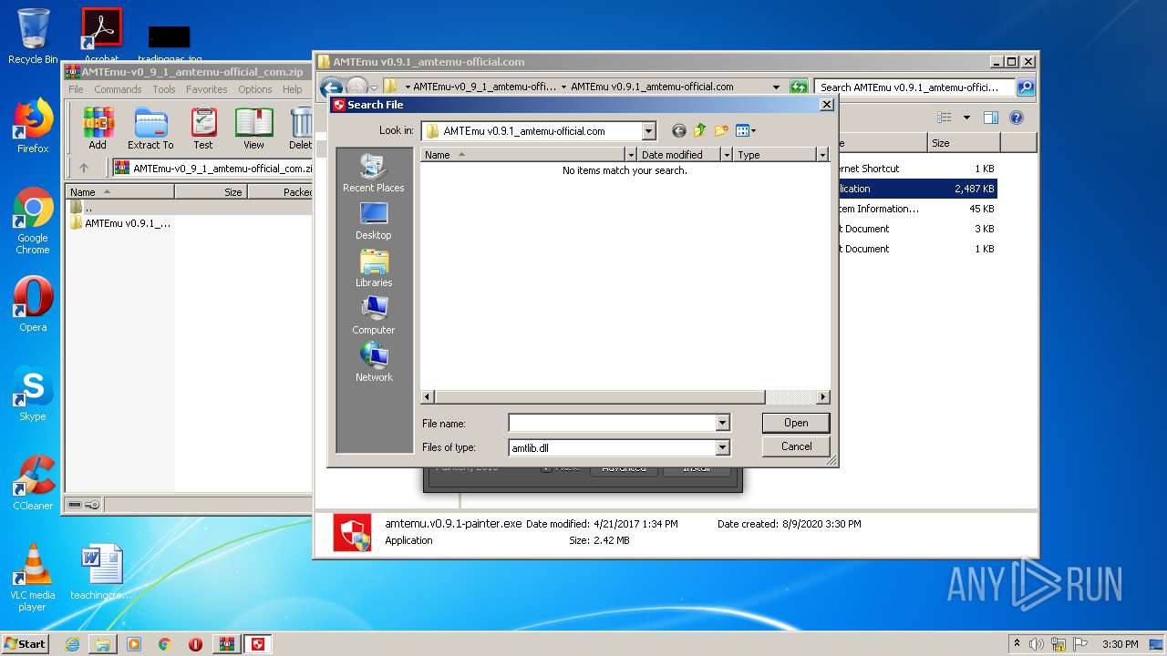Expand Explorer address bar history dropdown
Viewport: 1167px width, 656px height.
(776, 87)
